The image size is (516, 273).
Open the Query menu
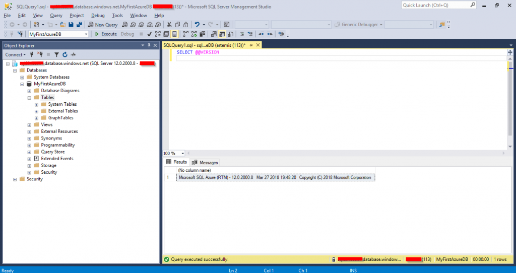(x=56, y=16)
